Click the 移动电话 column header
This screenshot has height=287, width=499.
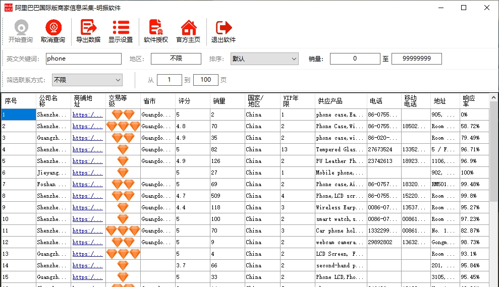coord(416,101)
